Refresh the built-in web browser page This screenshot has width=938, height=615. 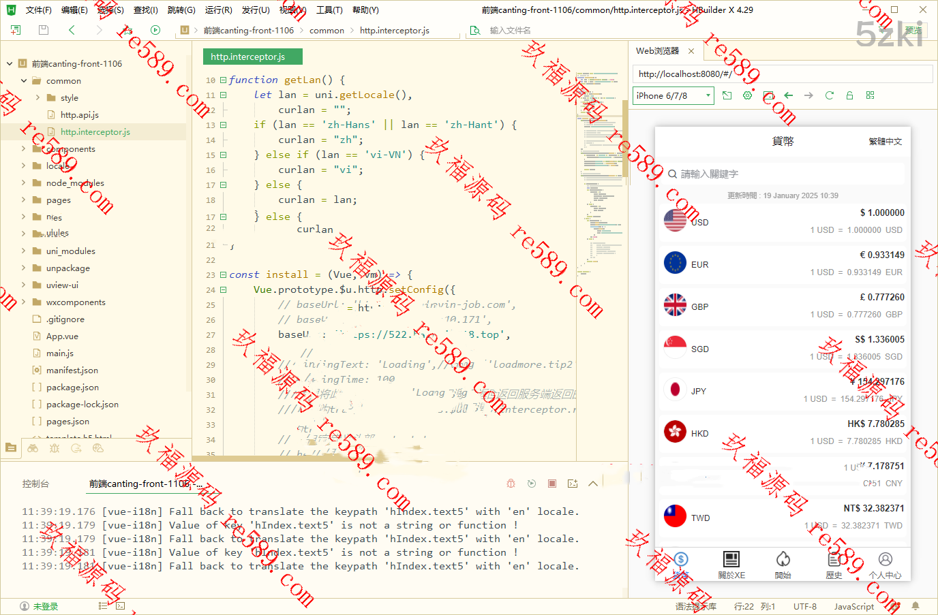click(830, 95)
